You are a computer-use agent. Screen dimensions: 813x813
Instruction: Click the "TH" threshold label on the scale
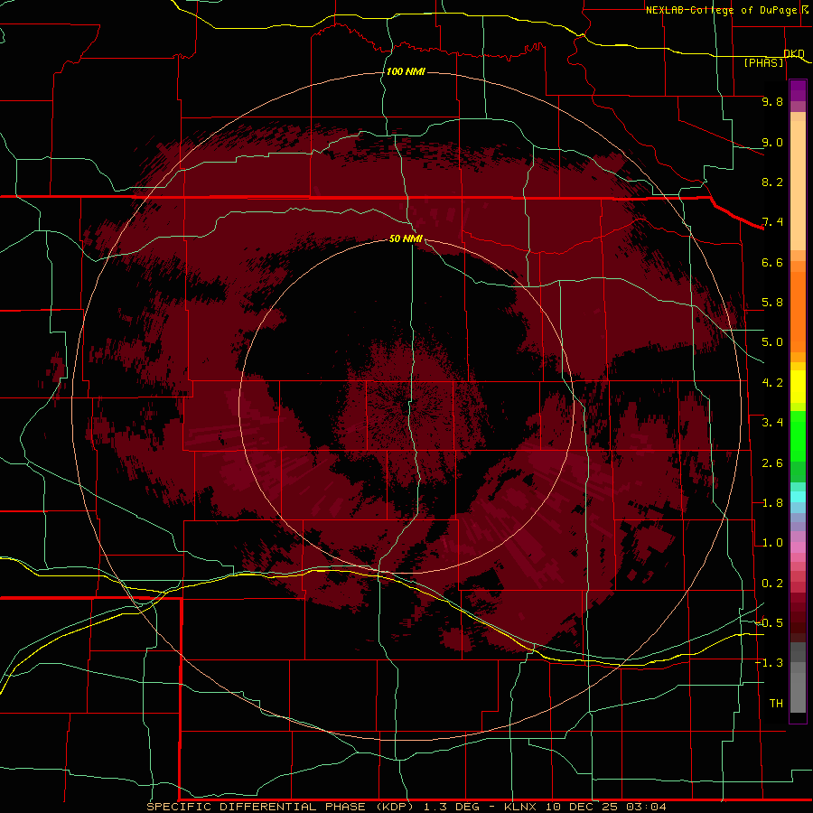[776, 704]
